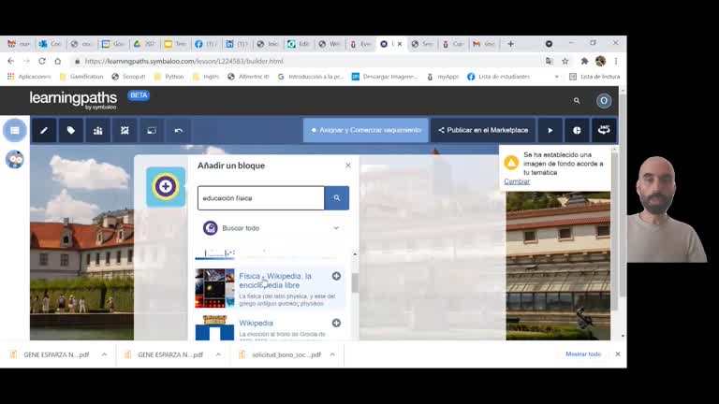Open the 'Aplicaciones' apps shortcut
The height and width of the screenshot is (404, 719).
[29, 77]
